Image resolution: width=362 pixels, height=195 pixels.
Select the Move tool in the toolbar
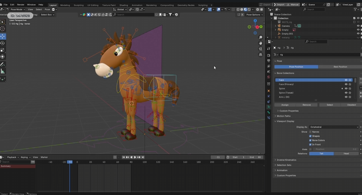[x=3, y=36]
